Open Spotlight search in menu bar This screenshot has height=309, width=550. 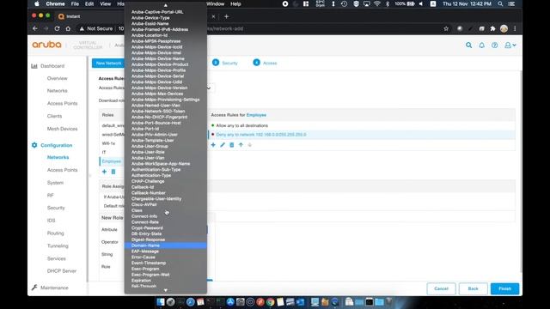[x=500, y=3]
